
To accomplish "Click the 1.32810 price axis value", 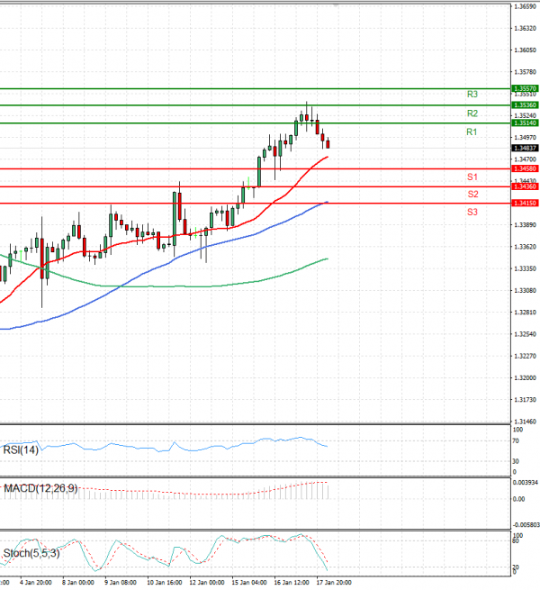I will pyautogui.click(x=526, y=313).
